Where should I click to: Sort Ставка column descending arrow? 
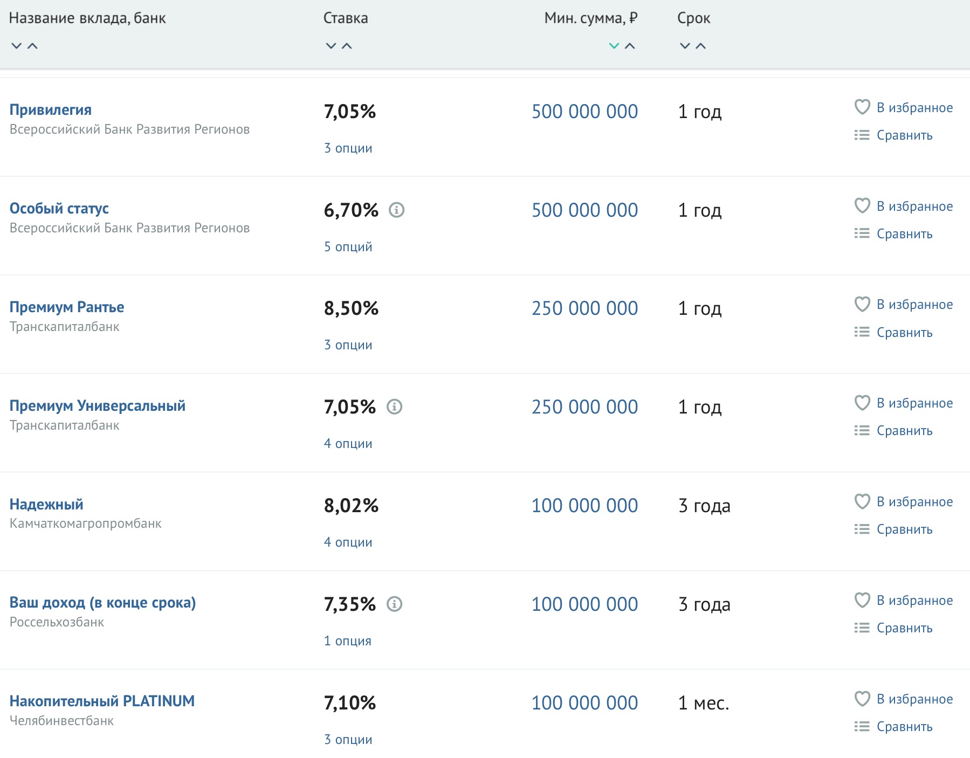point(331,46)
